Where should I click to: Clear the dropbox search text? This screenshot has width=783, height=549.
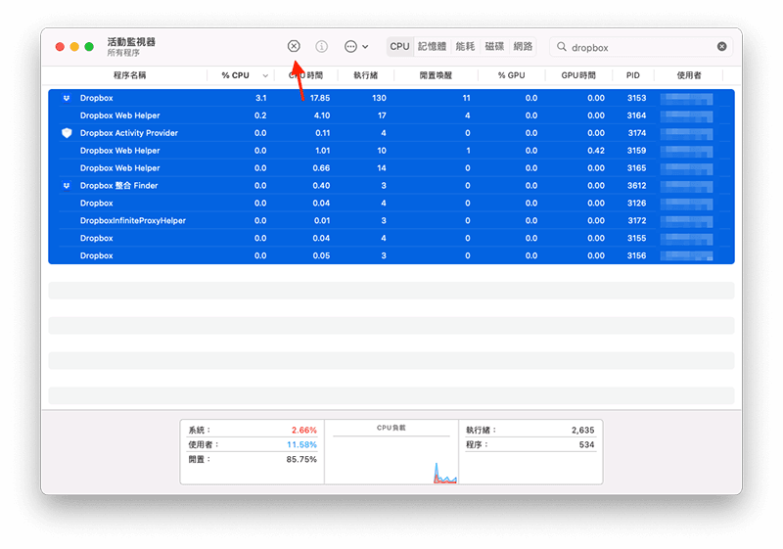pos(722,46)
